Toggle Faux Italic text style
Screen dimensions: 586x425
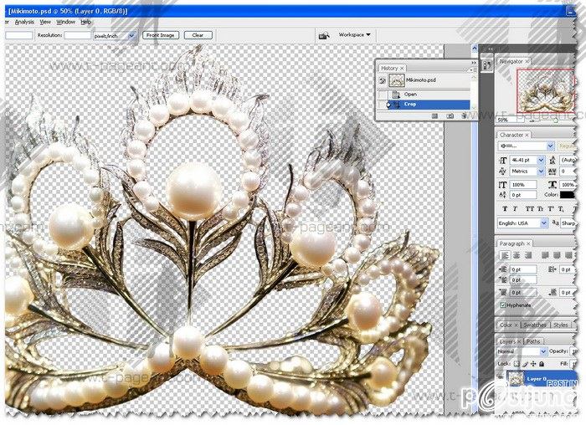click(x=516, y=209)
